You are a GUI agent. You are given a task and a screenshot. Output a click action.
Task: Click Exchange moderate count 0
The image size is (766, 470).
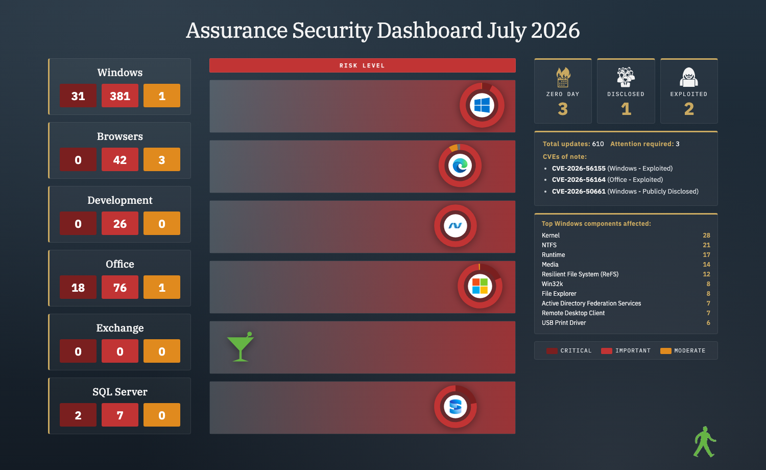coord(162,351)
